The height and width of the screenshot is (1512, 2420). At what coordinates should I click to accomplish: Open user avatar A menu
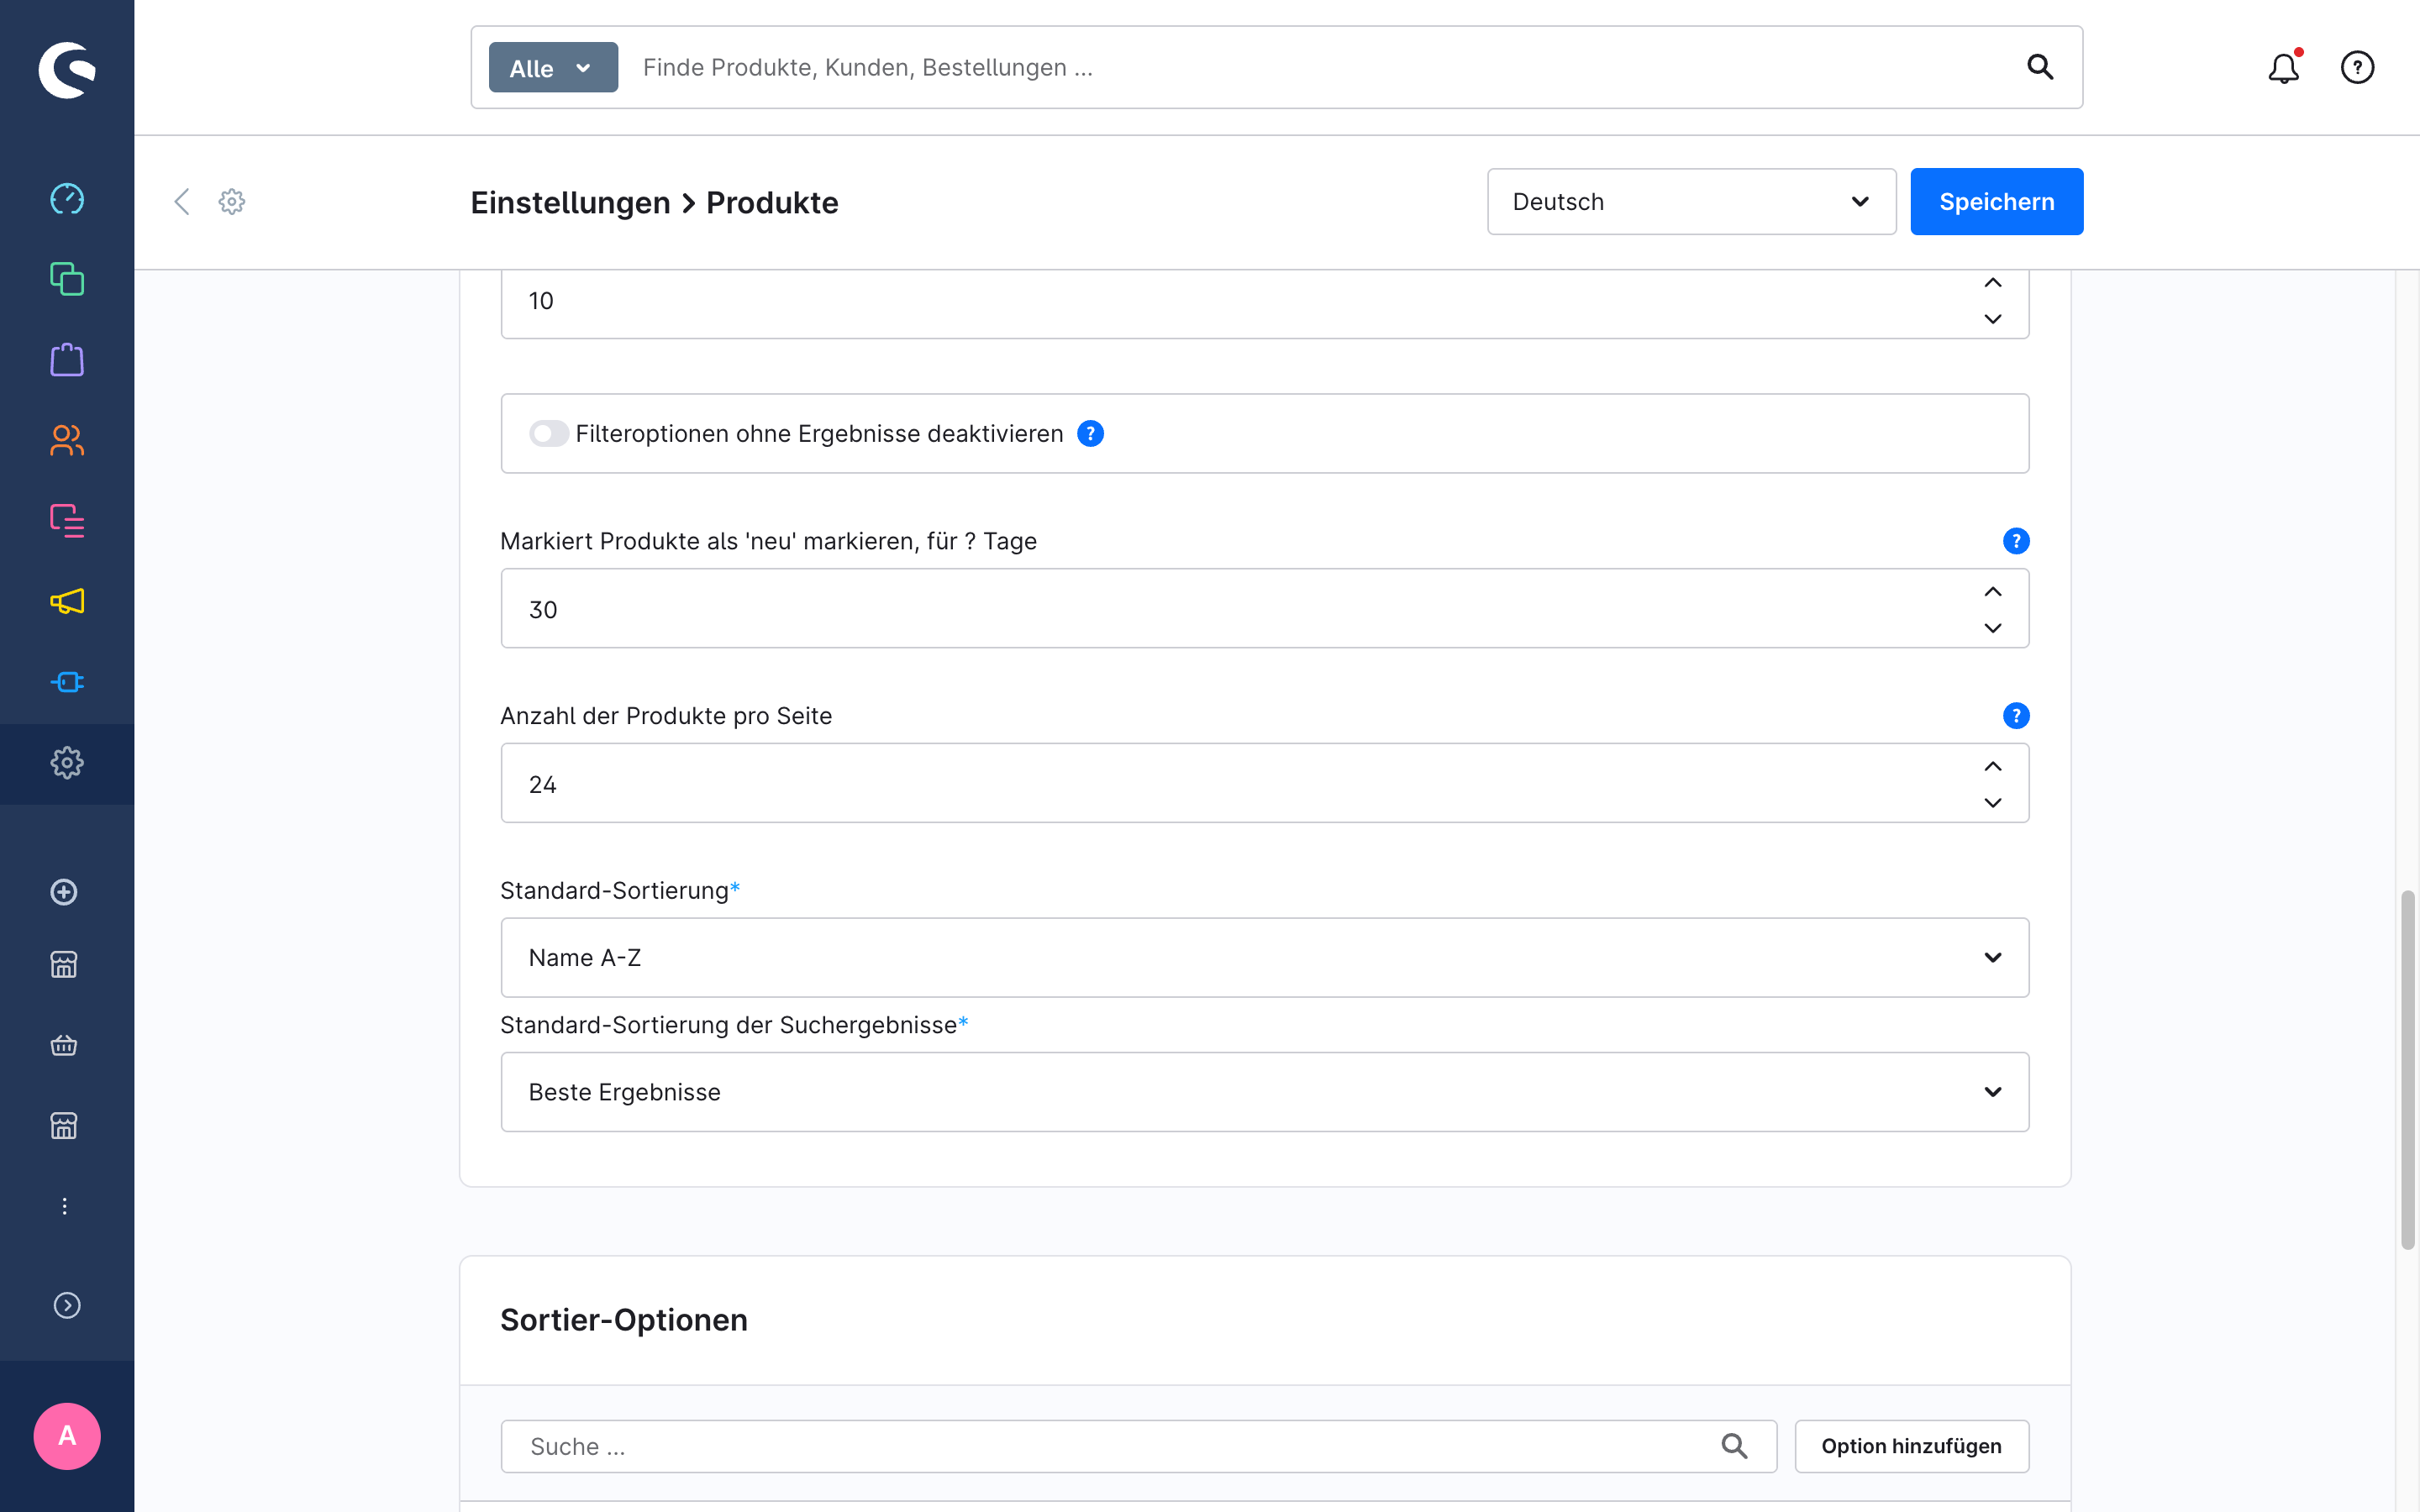67,1436
